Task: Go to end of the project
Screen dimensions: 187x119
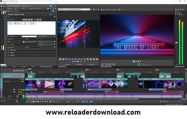Action: [43, 102]
